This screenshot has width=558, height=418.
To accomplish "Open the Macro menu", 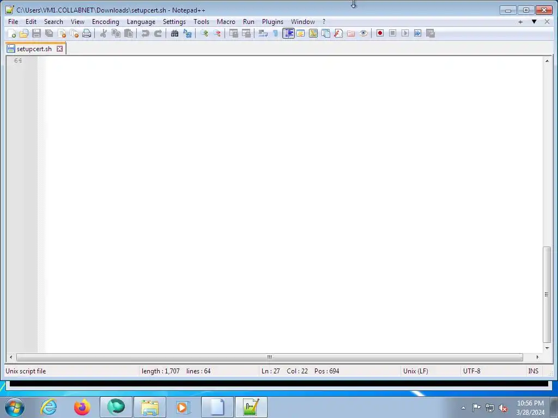I will coord(226,22).
